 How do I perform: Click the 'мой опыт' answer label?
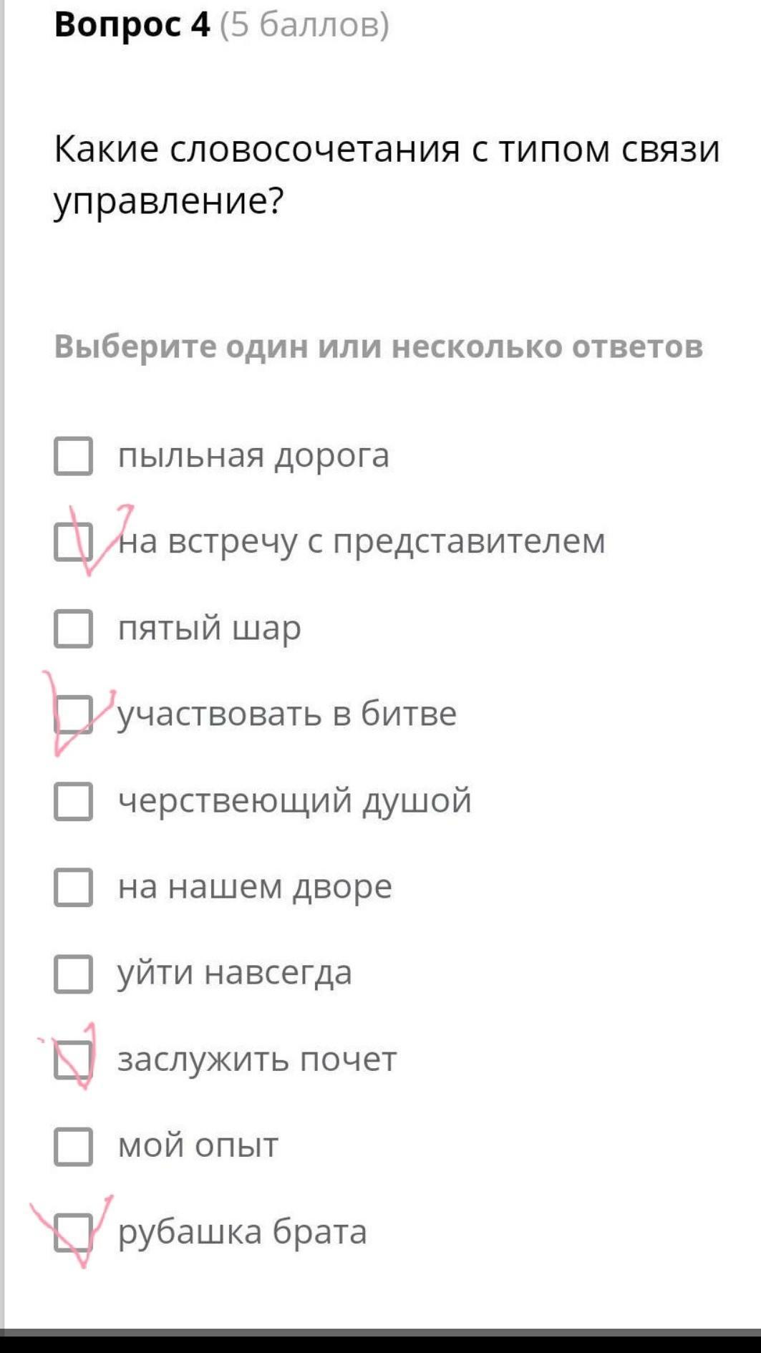[x=198, y=1146]
